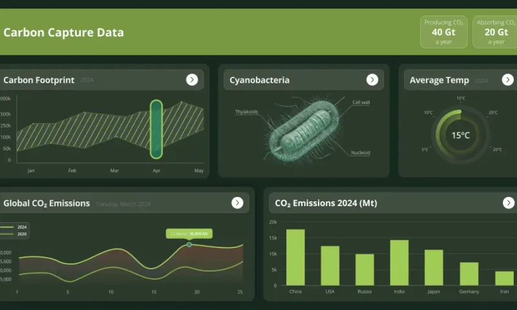Screen dimensions: 517x310
Task: Click the 12 March 36,800 Mt tooltip
Action: click(189, 234)
